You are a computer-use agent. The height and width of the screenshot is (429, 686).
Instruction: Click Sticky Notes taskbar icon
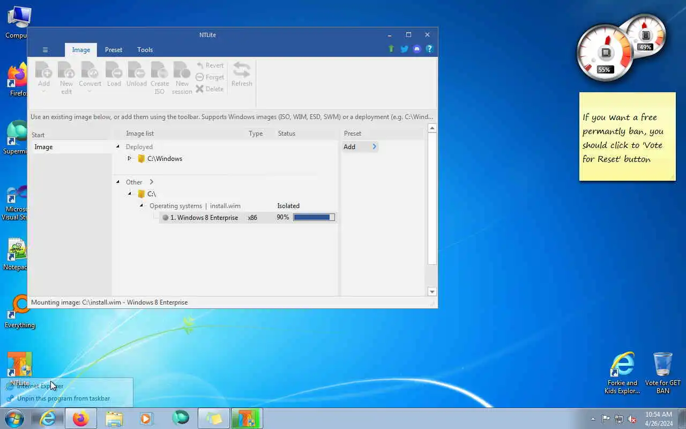[x=214, y=418]
